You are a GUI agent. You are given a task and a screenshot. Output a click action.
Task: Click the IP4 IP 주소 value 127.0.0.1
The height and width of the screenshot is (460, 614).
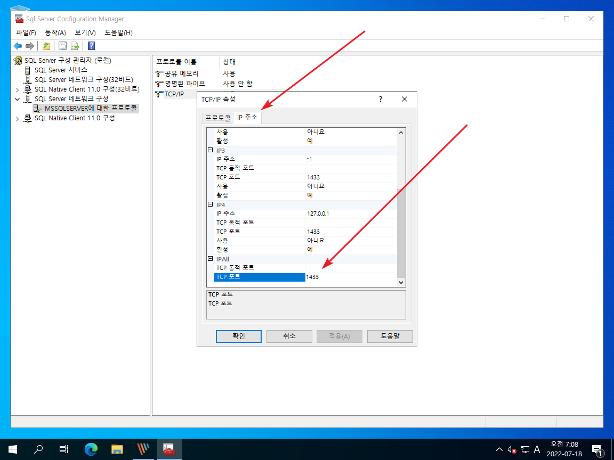[x=351, y=213]
